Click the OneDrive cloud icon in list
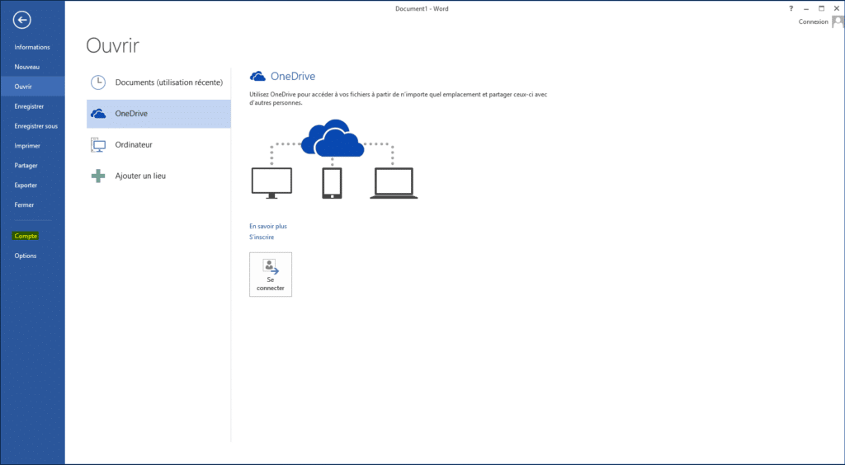 [x=98, y=114]
